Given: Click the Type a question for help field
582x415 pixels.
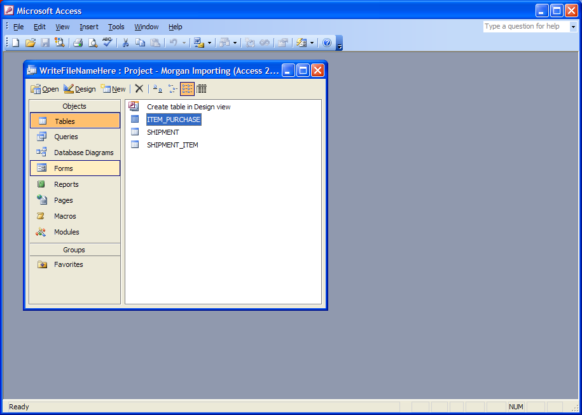Looking at the screenshot, I should coord(525,27).
